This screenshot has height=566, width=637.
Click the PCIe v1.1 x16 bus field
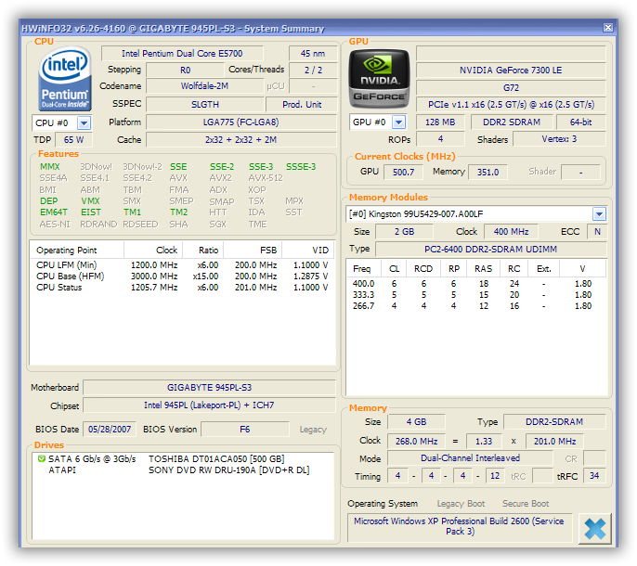511,105
